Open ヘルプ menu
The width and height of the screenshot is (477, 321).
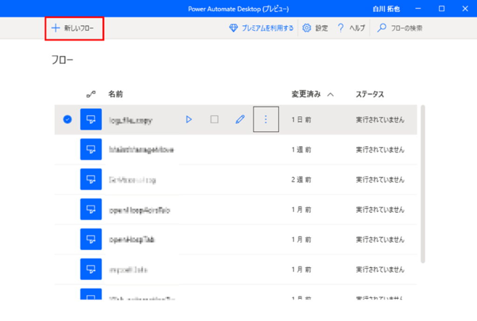pyautogui.click(x=351, y=28)
